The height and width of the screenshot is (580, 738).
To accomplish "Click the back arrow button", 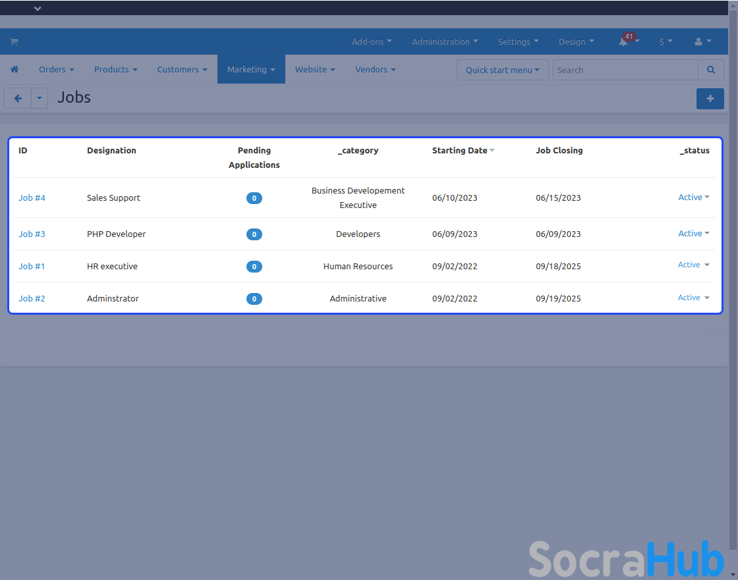I will pyautogui.click(x=18, y=99).
